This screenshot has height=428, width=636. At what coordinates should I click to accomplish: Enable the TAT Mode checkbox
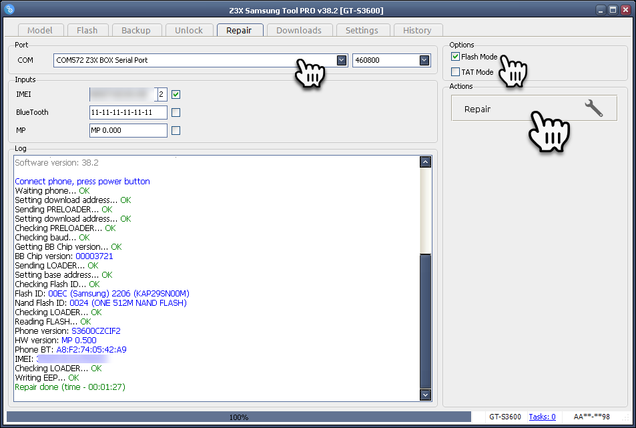point(456,72)
